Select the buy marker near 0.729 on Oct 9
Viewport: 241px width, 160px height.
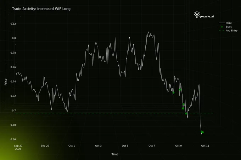180,90
